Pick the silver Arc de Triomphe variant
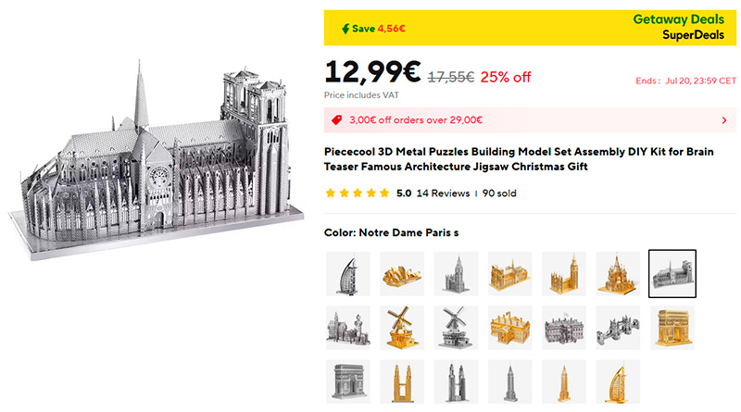Image resolution: width=741 pixels, height=412 pixels. [x=348, y=381]
